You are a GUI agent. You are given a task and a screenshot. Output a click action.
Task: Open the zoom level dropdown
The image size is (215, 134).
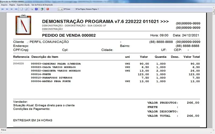coord(60,9)
